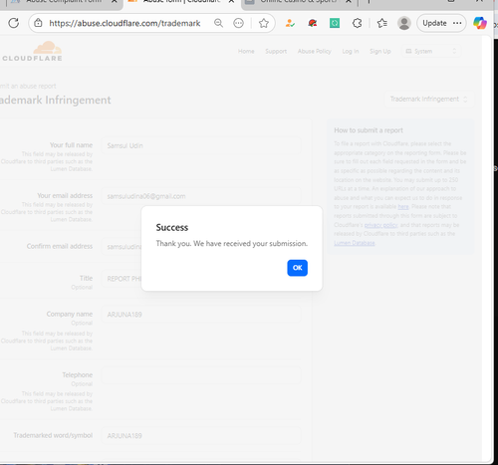The height and width of the screenshot is (465, 498).
Task: Bookmark page with the star icon
Action: 264,23
